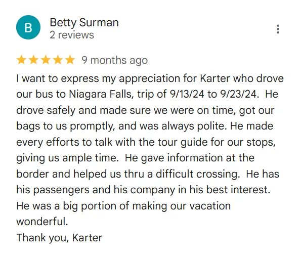The height and width of the screenshot is (258, 301).
Task: Click the Thank you, Karter closing line
Action: click(59, 238)
